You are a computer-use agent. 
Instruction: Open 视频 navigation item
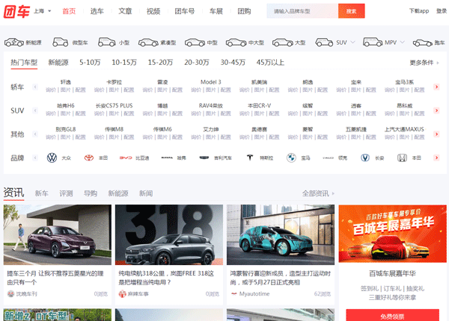click(x=153, y=11)
